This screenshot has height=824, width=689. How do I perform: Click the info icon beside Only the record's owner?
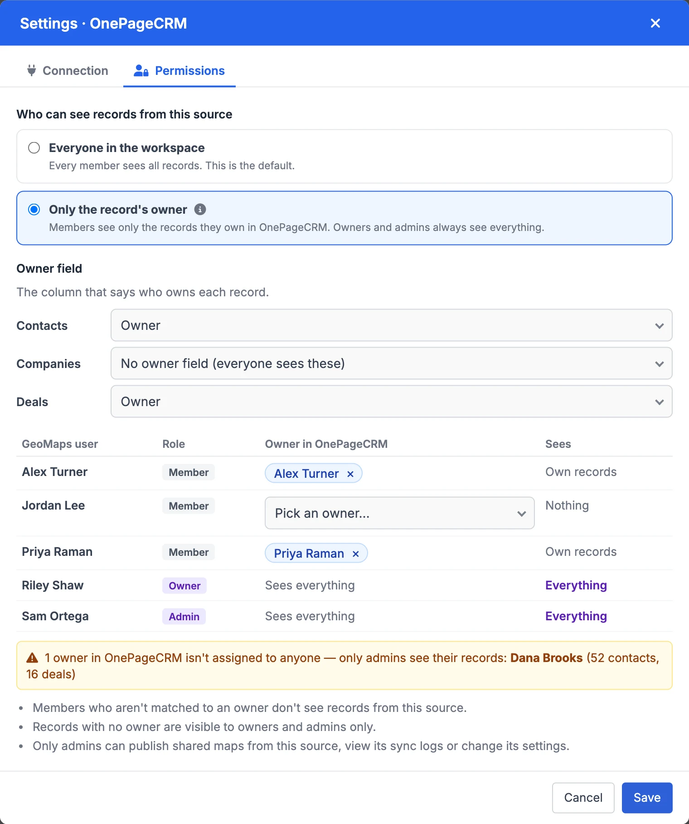(200, 209)
